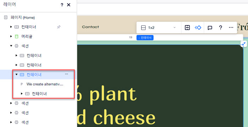This screenshot has height=127, width=248.
Task: Open more actions in the floating toolbar
Action: tap(231, 28)
